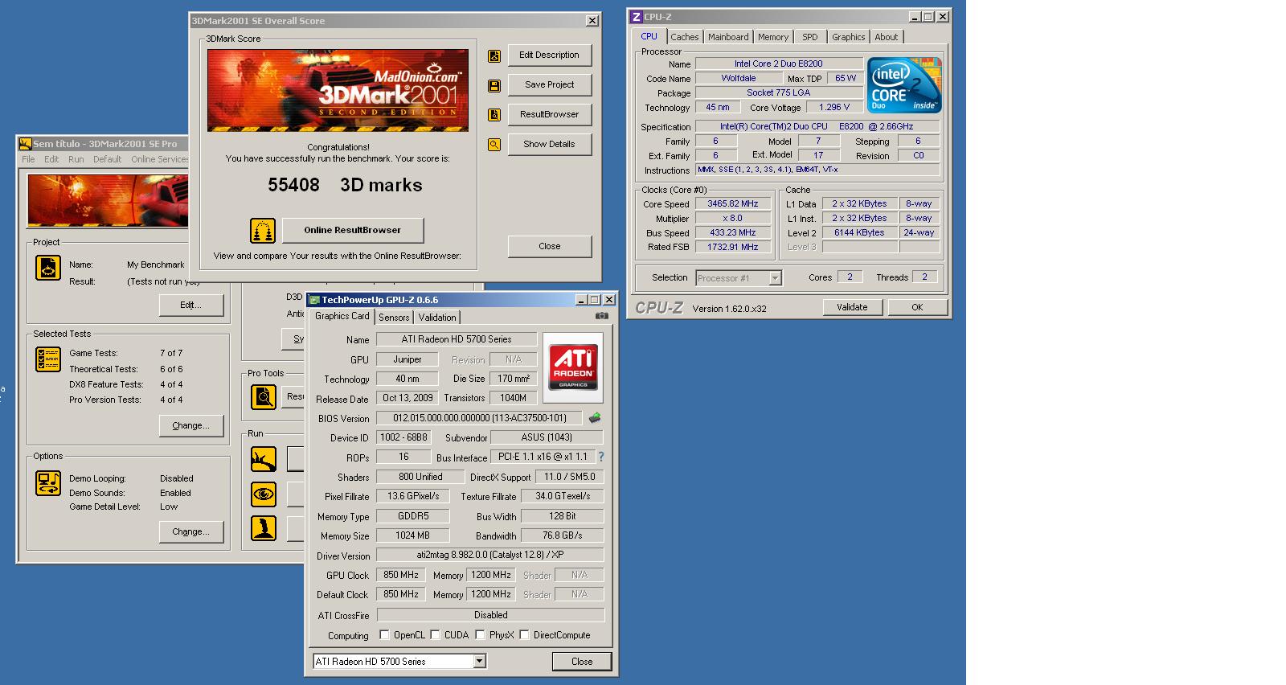Image resolution: width=1286 pixels, height=685 pixels.
Task: Enable the PhysX checkbox in GPU-Z
Action: (480, 635)
